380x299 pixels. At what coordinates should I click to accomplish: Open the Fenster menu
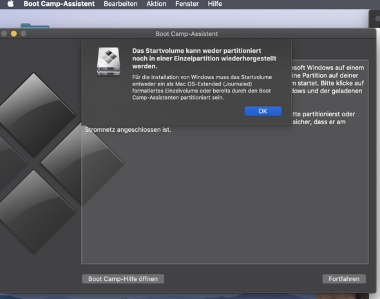(x=187, y=4)
